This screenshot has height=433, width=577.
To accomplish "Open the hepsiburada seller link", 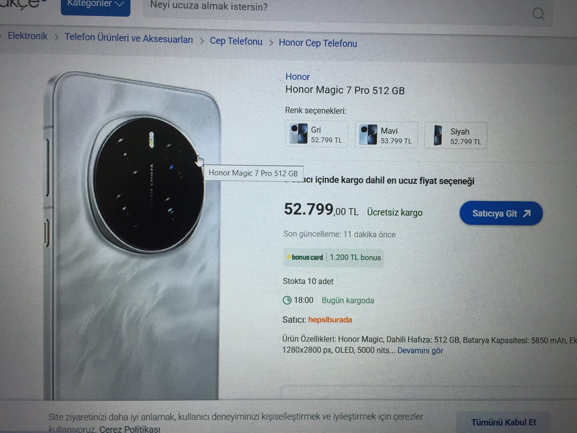I will click(330, 320).
